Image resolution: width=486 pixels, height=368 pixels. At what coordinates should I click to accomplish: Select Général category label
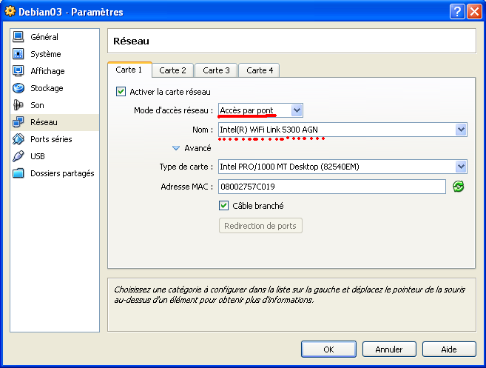(44, 37)
